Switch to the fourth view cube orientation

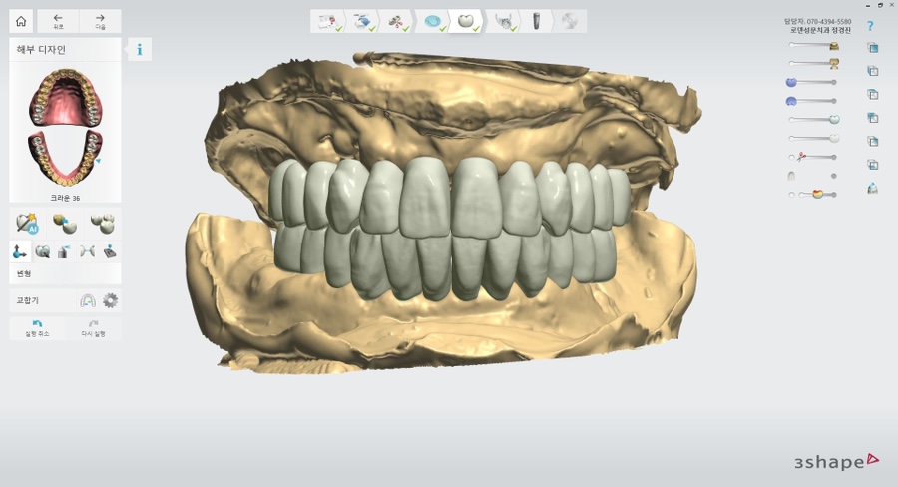872,118
